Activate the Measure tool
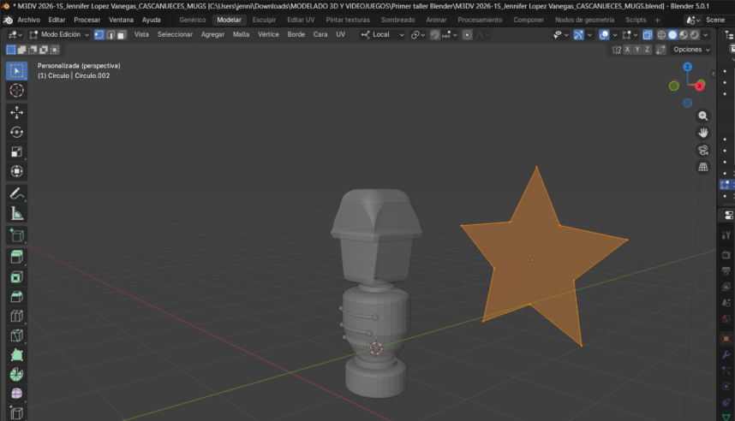 (x=17, y=214)
